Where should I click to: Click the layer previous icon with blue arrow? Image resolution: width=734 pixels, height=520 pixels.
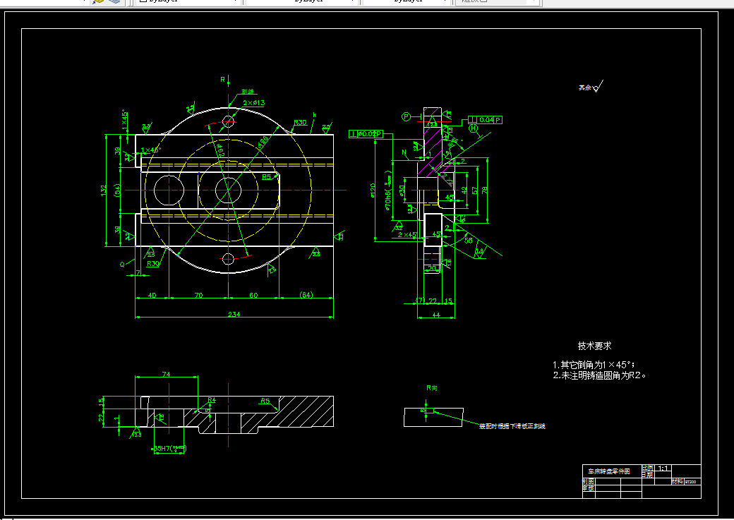click(98, 1)
